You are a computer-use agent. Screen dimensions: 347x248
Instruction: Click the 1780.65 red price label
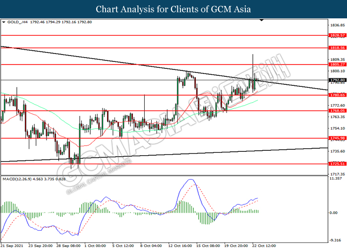pos(337,95)
